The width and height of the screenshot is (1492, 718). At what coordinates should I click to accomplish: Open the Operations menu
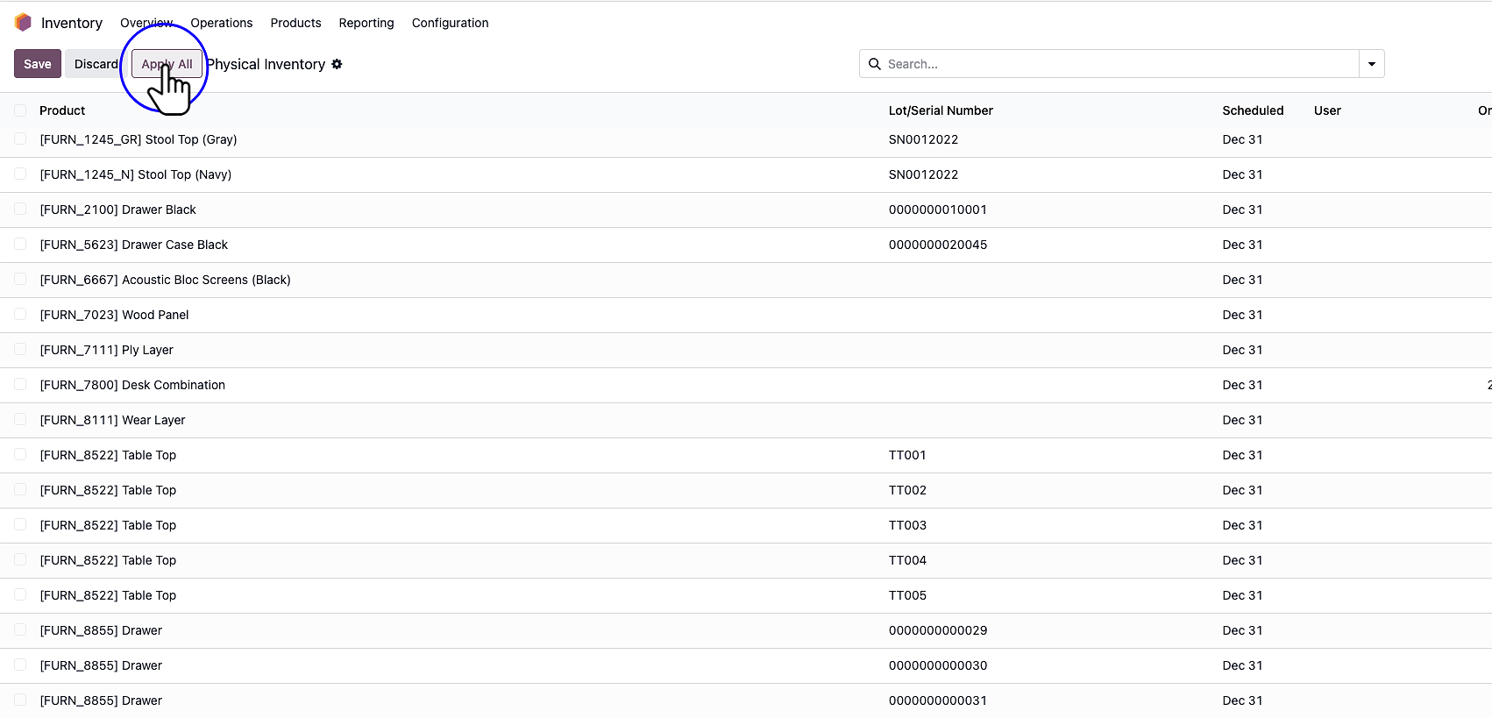tap(221, 23)
